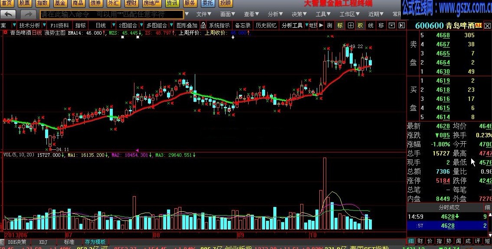
Task: Expand the dropdown arrow beside 方案
Action: click(14, 25)
